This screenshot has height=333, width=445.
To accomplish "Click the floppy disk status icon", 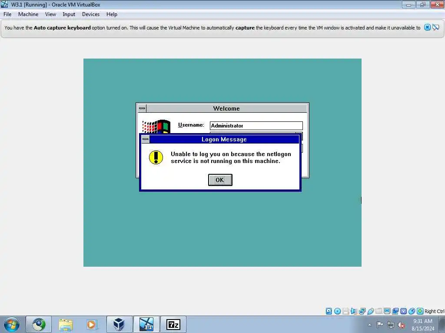I will [345, 311].
